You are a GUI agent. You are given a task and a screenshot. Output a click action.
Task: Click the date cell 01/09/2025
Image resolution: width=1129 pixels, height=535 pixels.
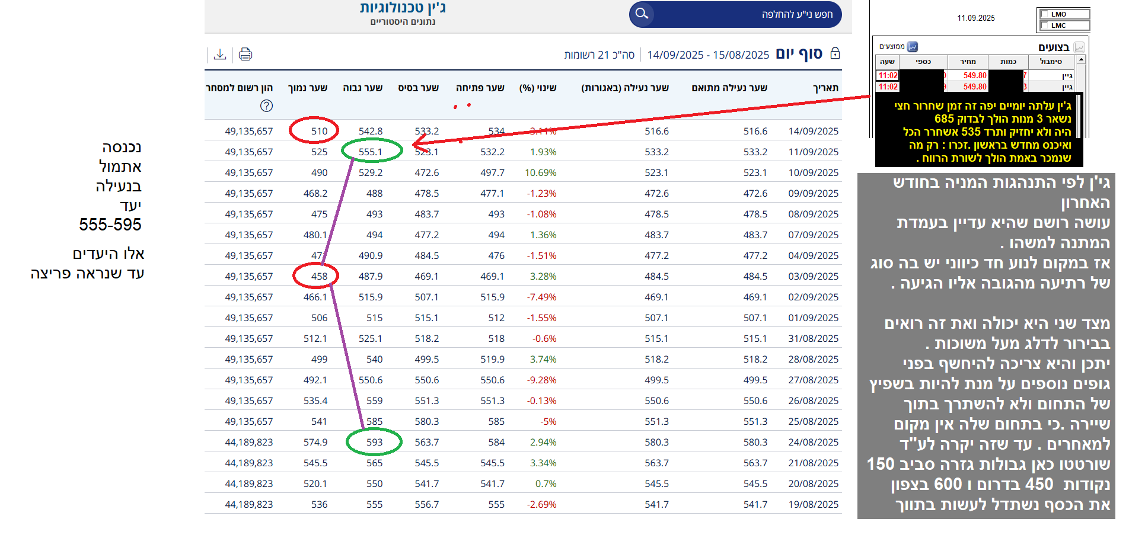814,318
